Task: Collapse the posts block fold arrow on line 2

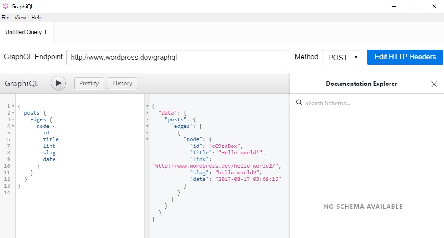Action: 13,113
